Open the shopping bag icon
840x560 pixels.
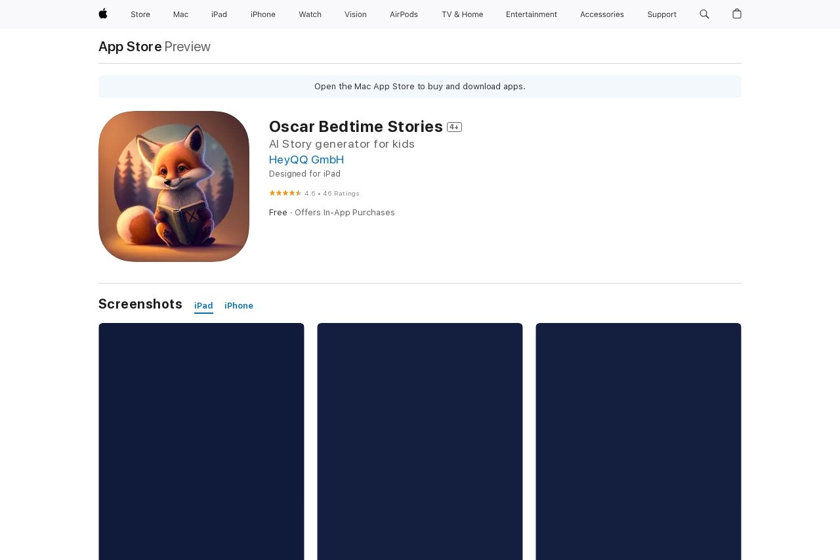pyautogui.click(x=737, y=14)
